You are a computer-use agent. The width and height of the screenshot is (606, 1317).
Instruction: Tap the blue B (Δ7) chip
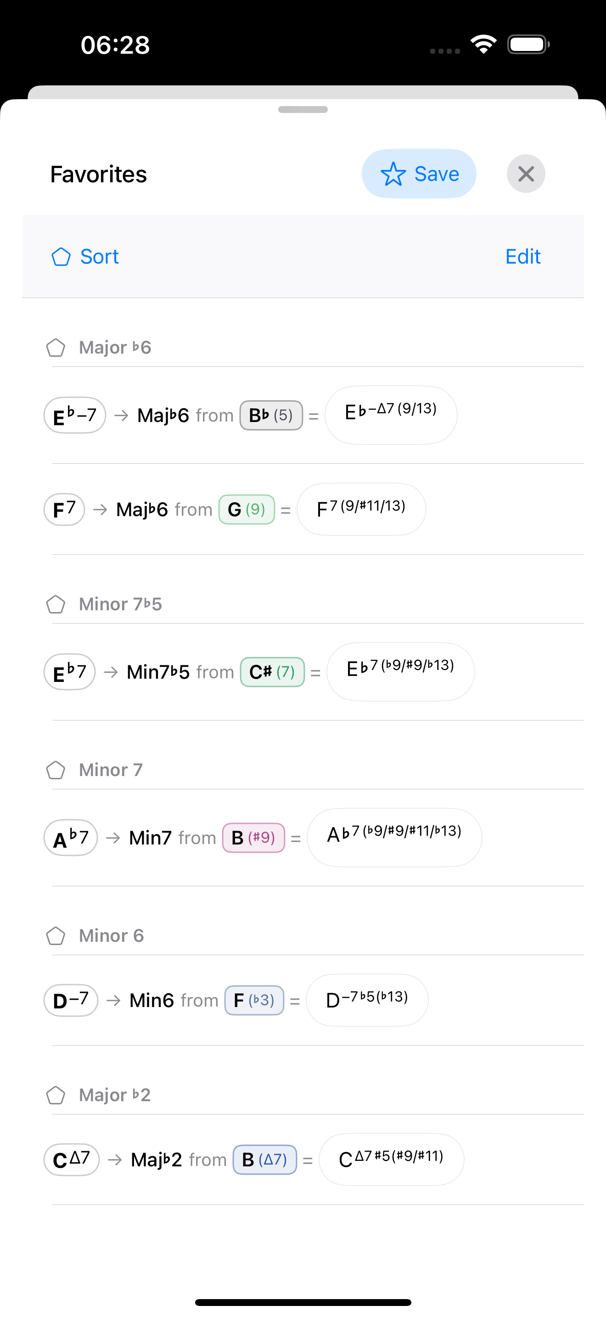[x=265, y=1159]
